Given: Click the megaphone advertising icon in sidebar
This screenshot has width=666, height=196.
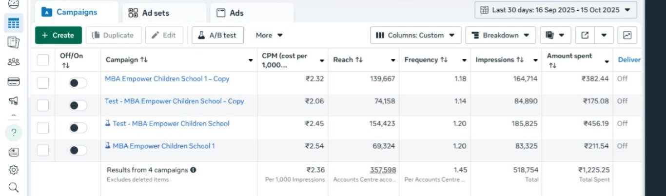Looking at the screenshot, I should (x=14, y=101).
